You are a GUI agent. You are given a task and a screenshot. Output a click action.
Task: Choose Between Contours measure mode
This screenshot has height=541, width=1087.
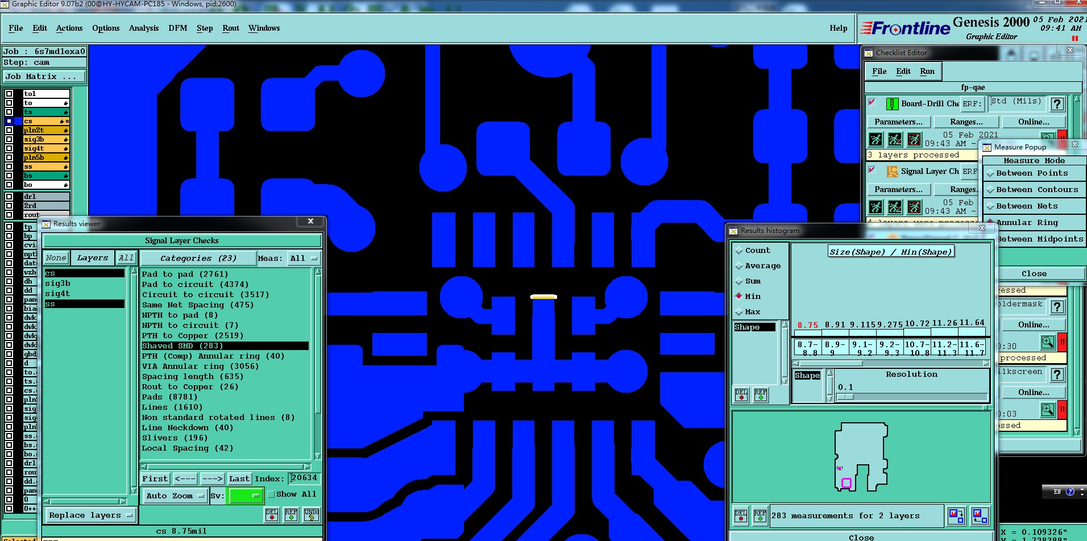[x=1034, y=190]
